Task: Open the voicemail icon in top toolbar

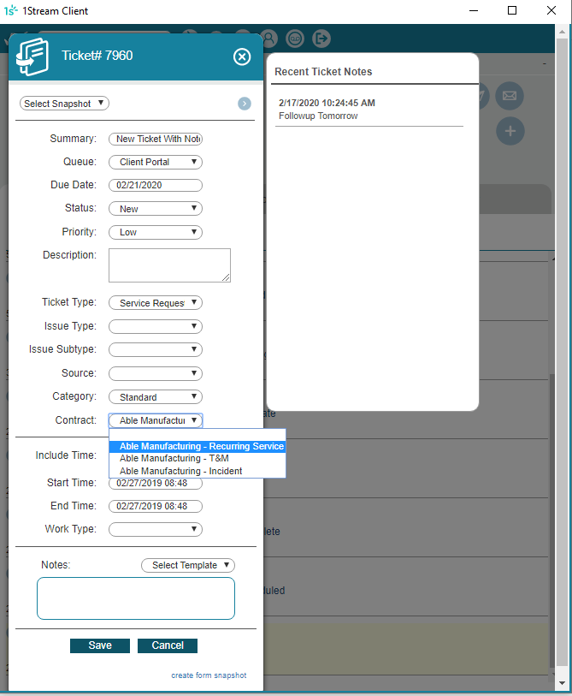Action: [x=295, y=39]
